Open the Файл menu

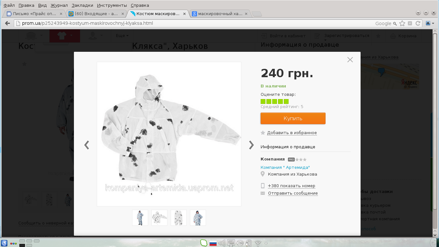pos(9,5)
